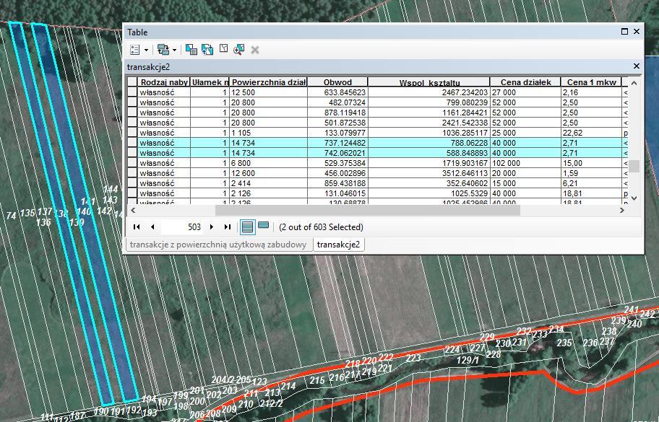Click the (2 out of 603 Selected) status text

coord(321,227)
